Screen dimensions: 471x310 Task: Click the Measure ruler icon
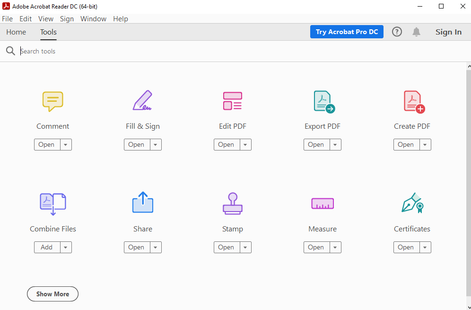(323, 204)
